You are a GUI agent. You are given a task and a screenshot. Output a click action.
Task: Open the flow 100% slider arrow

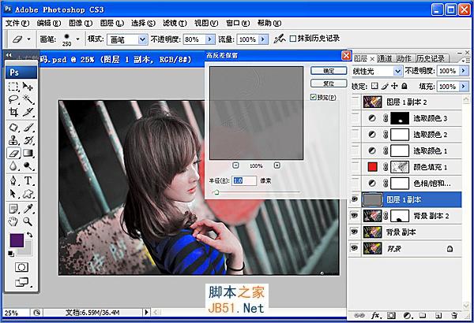point(263,39)
